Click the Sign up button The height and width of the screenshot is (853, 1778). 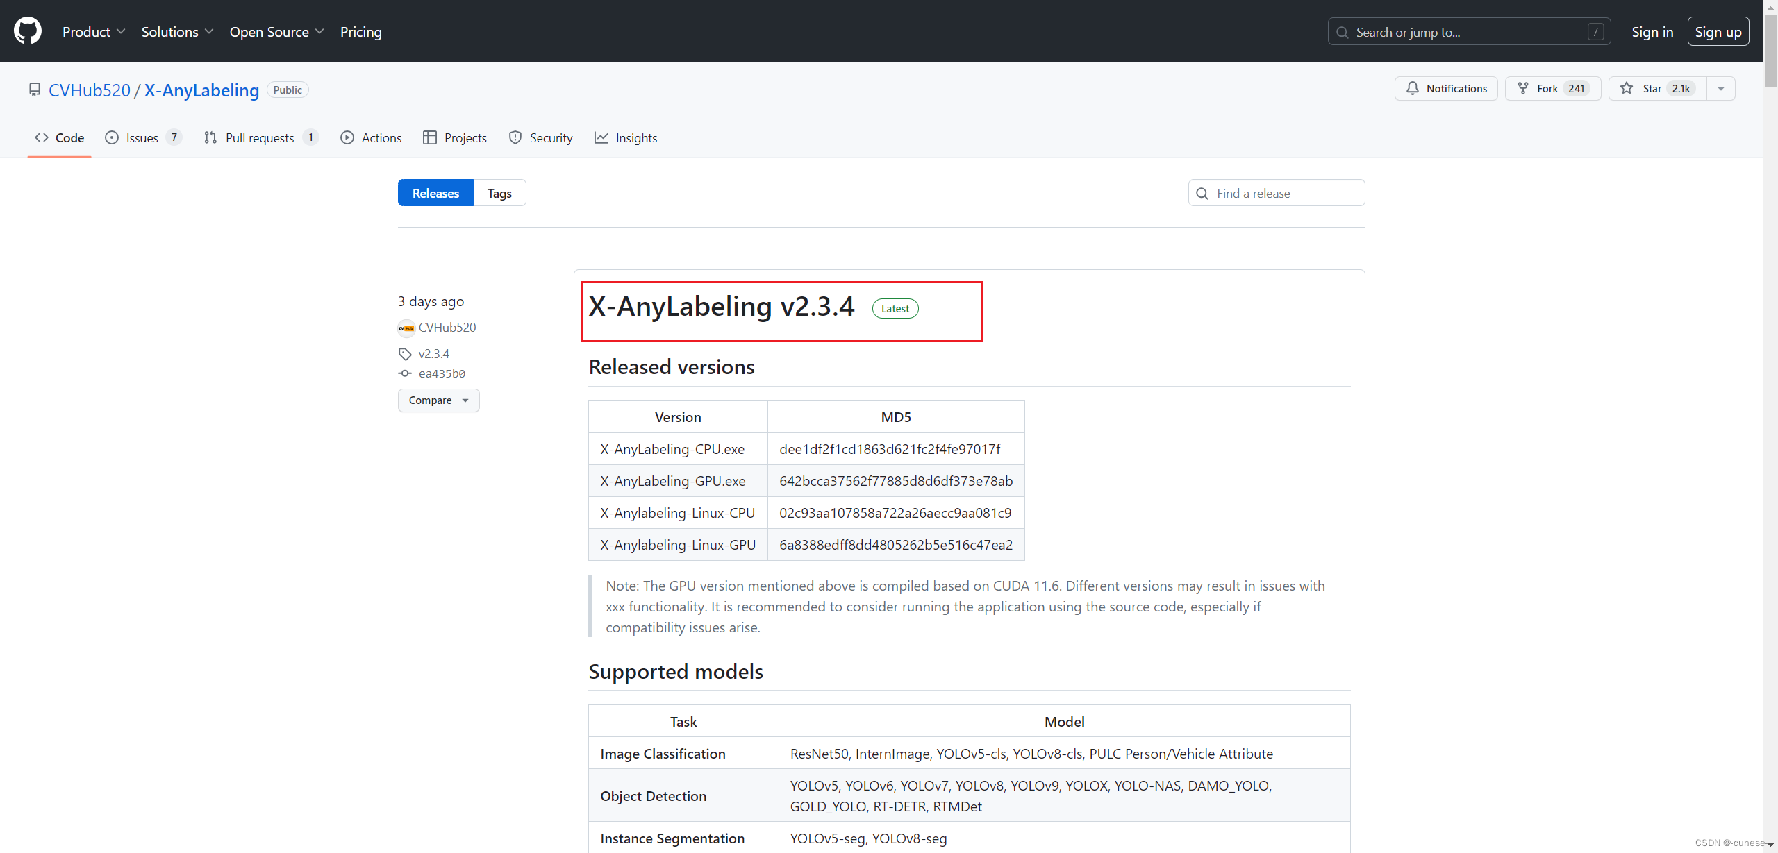point(1718,31)
